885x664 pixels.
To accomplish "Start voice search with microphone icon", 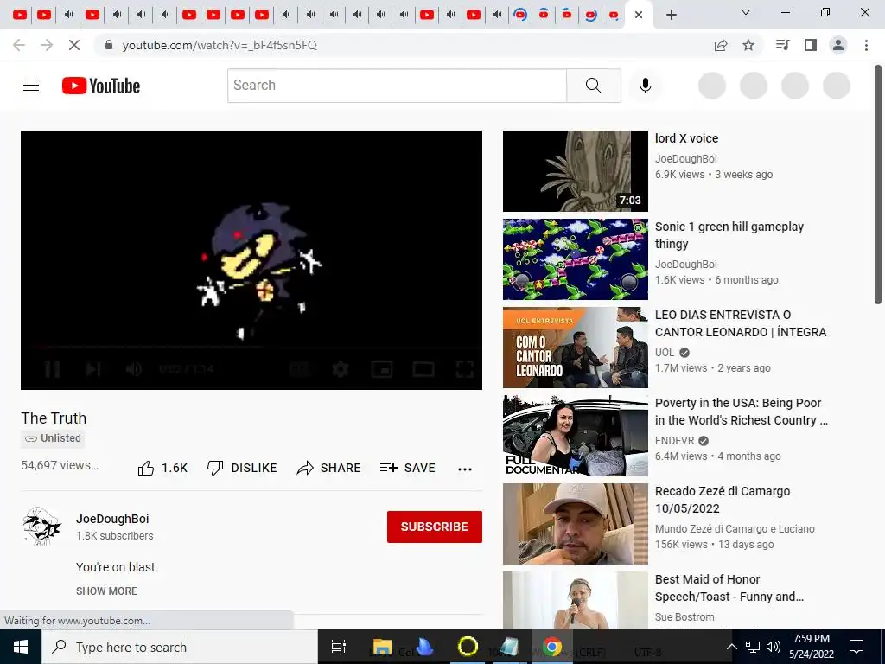I will [645, 86].
